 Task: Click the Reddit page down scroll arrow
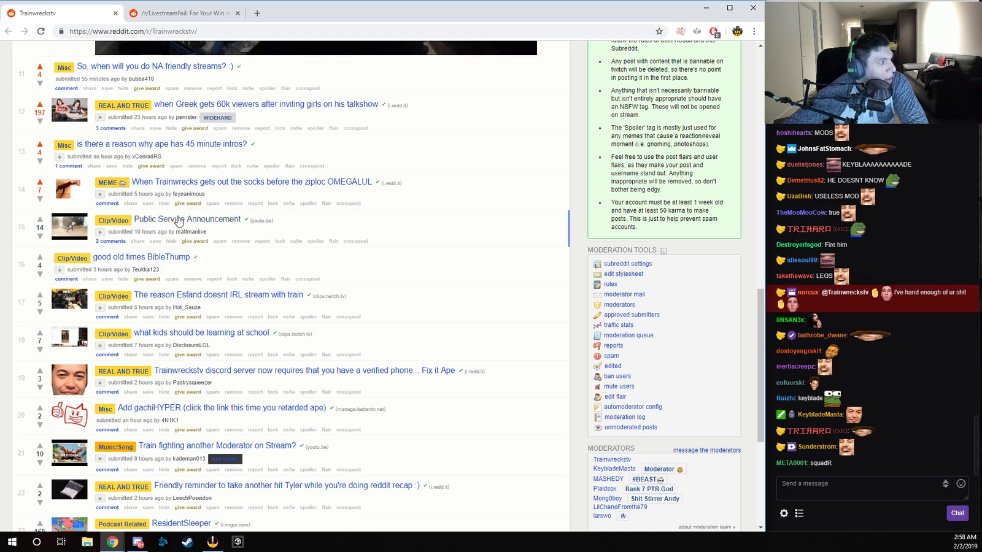point(761,527)
